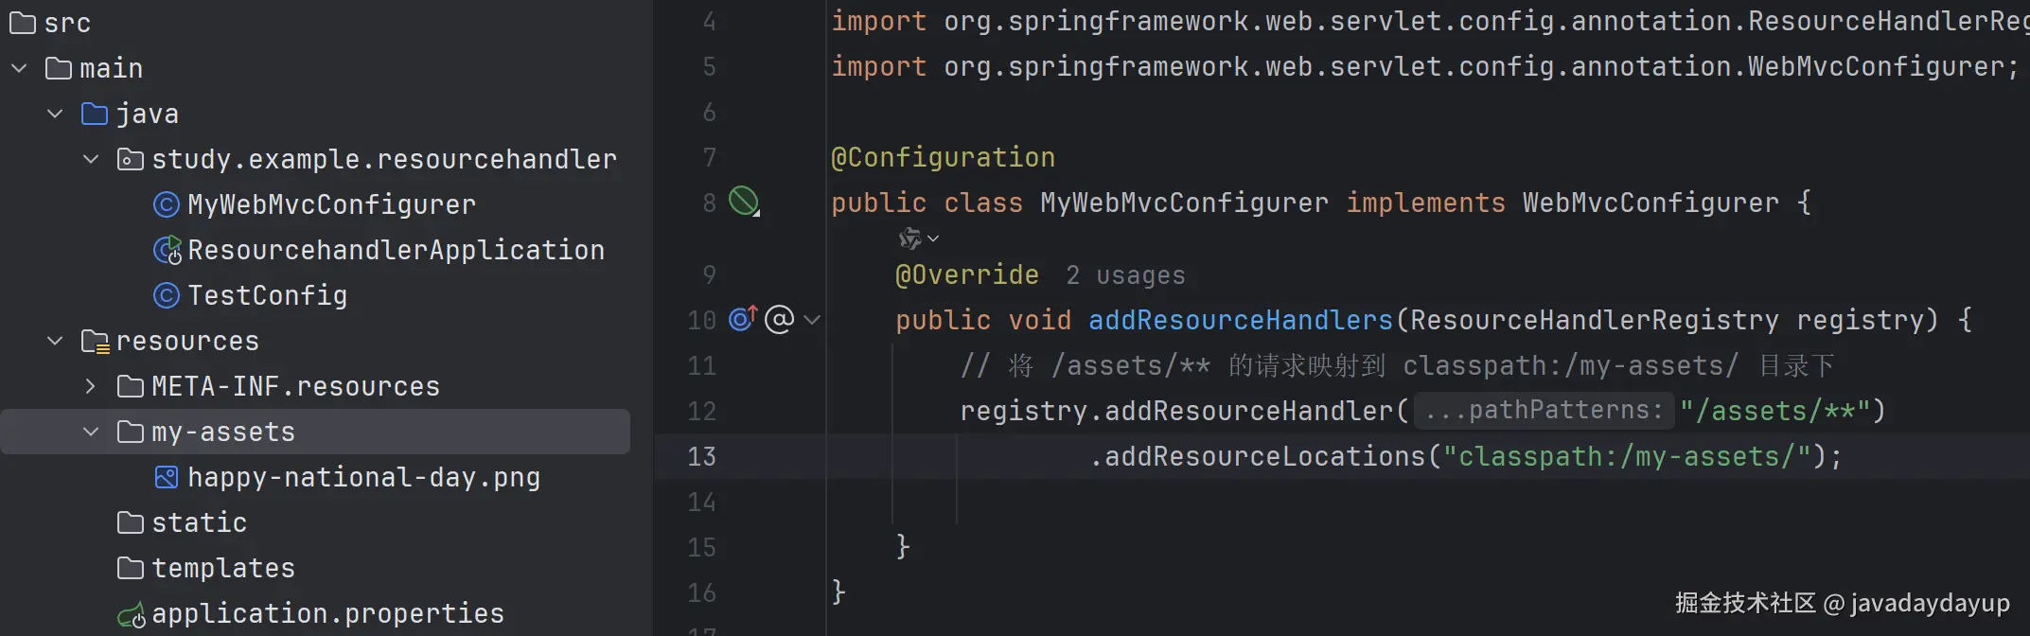2030x636 pixels.
Task: Fold the addResourceHandlers method at line 10
Action: point(811,320)
